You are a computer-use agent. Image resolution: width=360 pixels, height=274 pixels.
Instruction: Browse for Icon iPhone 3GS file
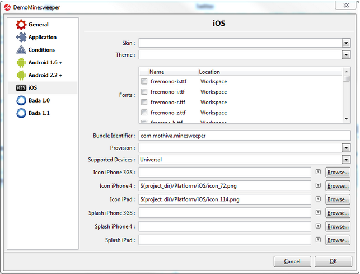point(338,172)
